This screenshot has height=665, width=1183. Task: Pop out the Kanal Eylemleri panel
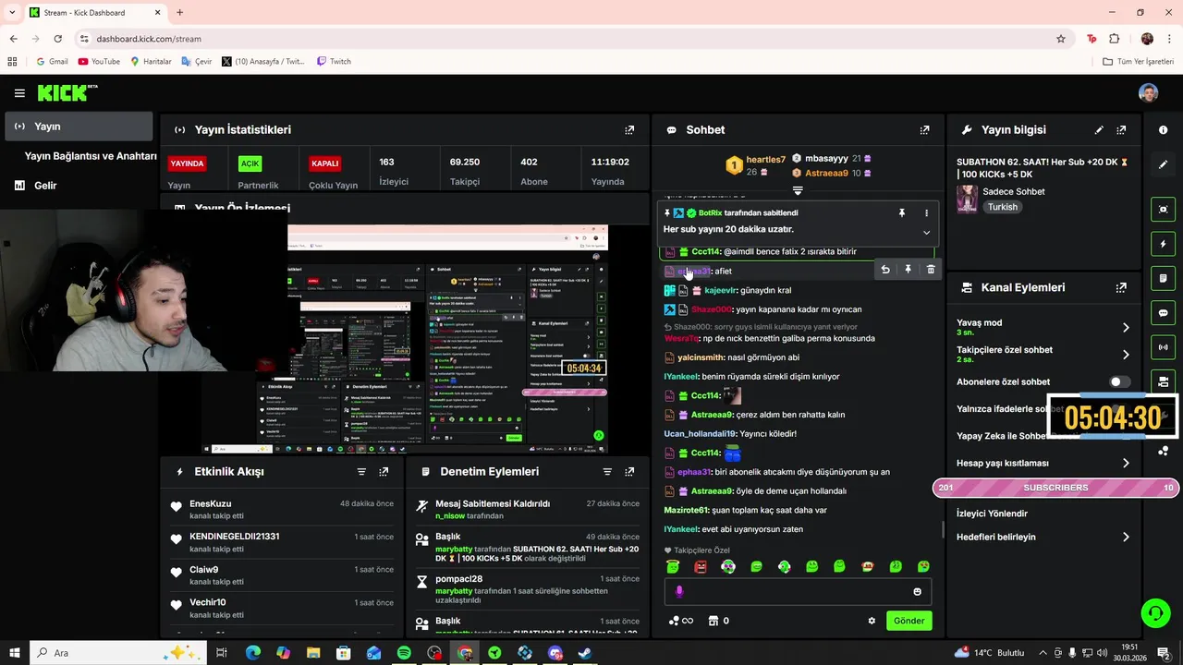pyautogui.click(x=1121, y=287)
